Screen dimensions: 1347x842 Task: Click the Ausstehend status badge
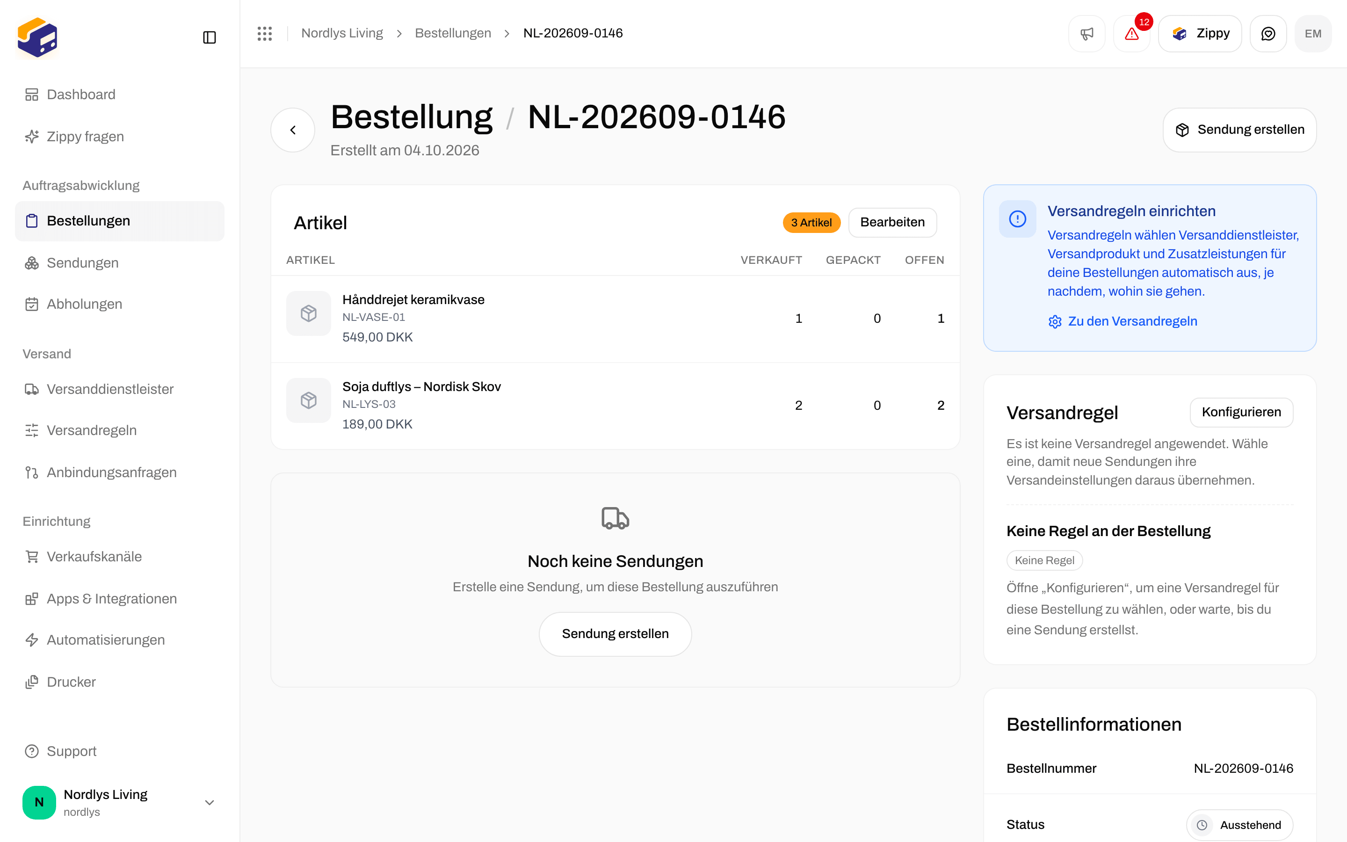coord(1239,825)
